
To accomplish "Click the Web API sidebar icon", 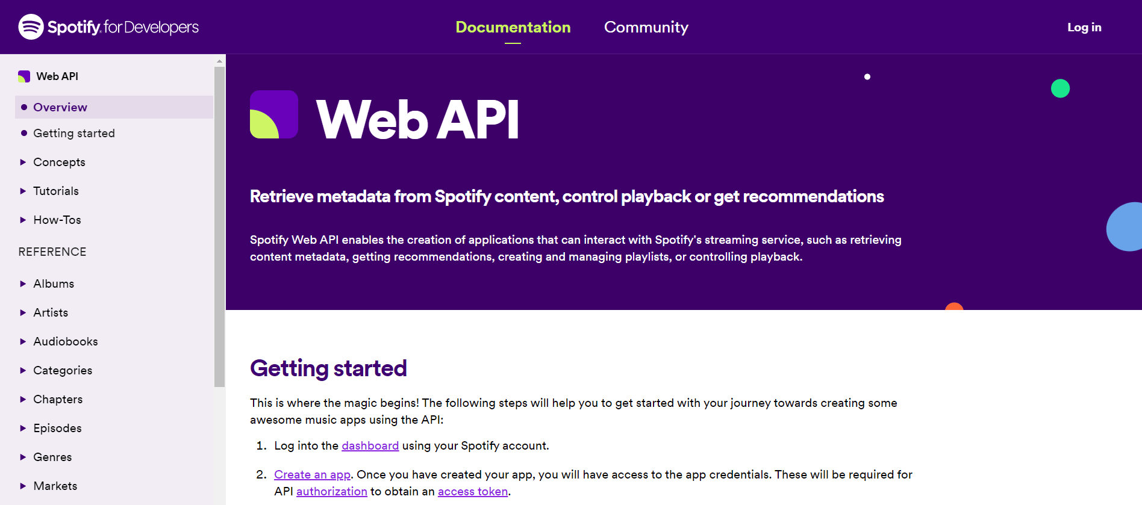I will pos(24,76).
